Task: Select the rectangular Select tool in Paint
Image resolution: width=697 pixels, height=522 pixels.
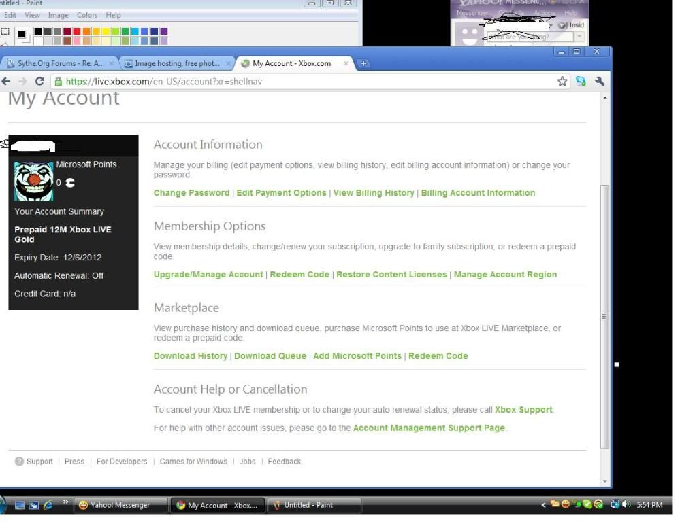Action: point(5,31)
